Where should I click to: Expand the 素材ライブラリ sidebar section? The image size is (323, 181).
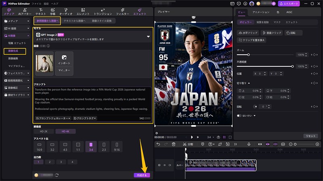click(x=17, y=95)
